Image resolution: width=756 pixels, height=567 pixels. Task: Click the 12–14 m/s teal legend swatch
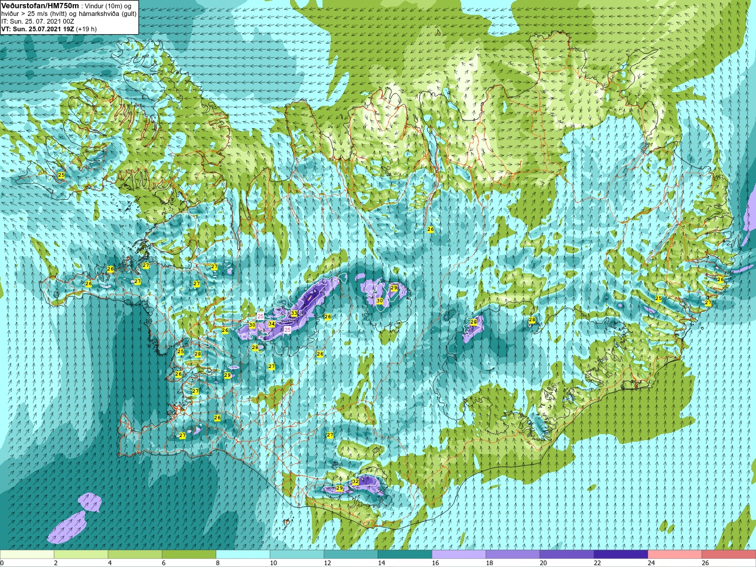click(x=351, y=555)
